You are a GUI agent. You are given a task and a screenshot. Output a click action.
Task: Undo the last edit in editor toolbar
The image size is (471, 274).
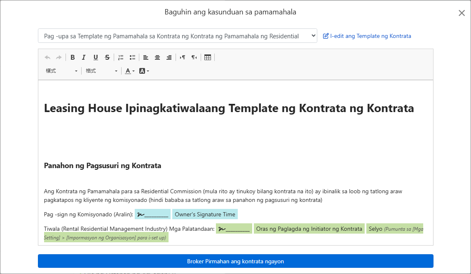click(47, 57)
